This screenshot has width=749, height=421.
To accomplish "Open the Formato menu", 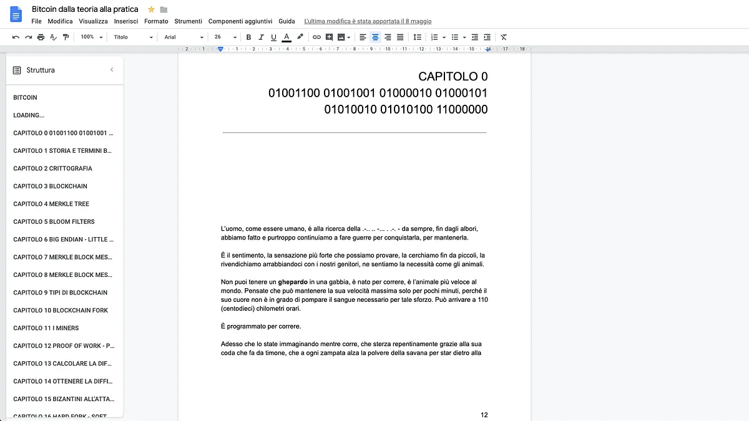I will point(156,21).
